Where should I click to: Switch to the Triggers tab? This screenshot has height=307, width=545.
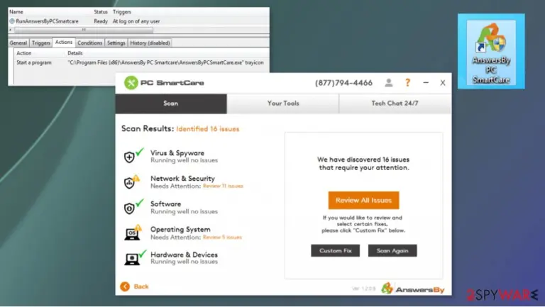41,43
